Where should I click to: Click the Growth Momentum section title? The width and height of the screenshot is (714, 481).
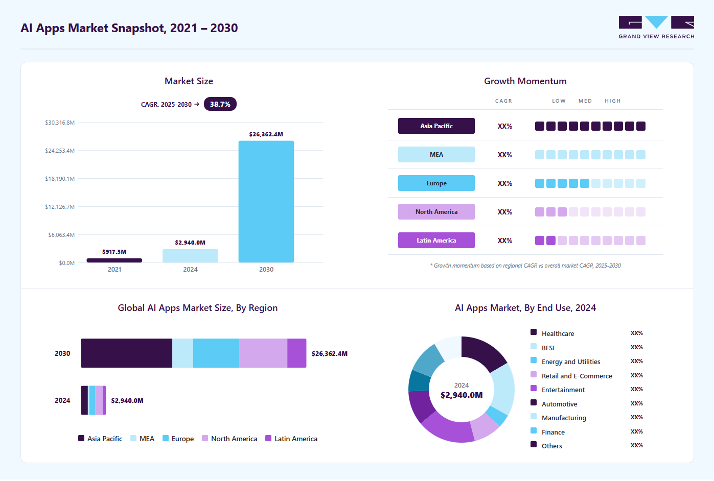tap(525, 81)
